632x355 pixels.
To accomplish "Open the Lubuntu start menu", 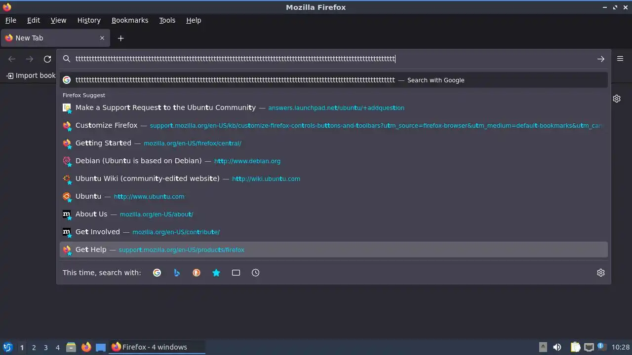I will (x=7, y=347).
